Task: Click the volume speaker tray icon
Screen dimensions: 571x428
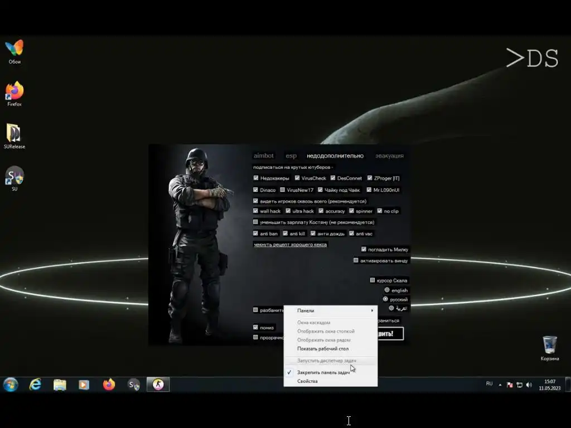Action: pos(529,385)
